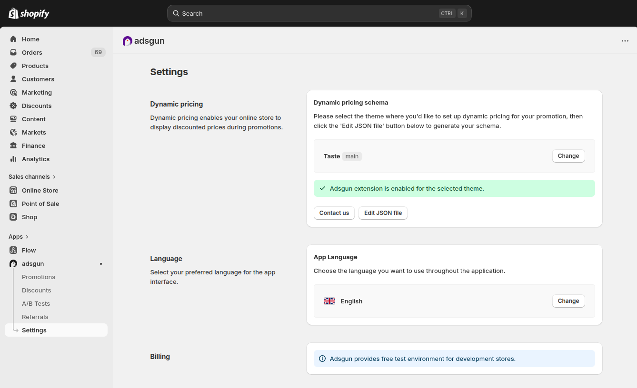
Task: Change the English app language
Action: point(568,301)
